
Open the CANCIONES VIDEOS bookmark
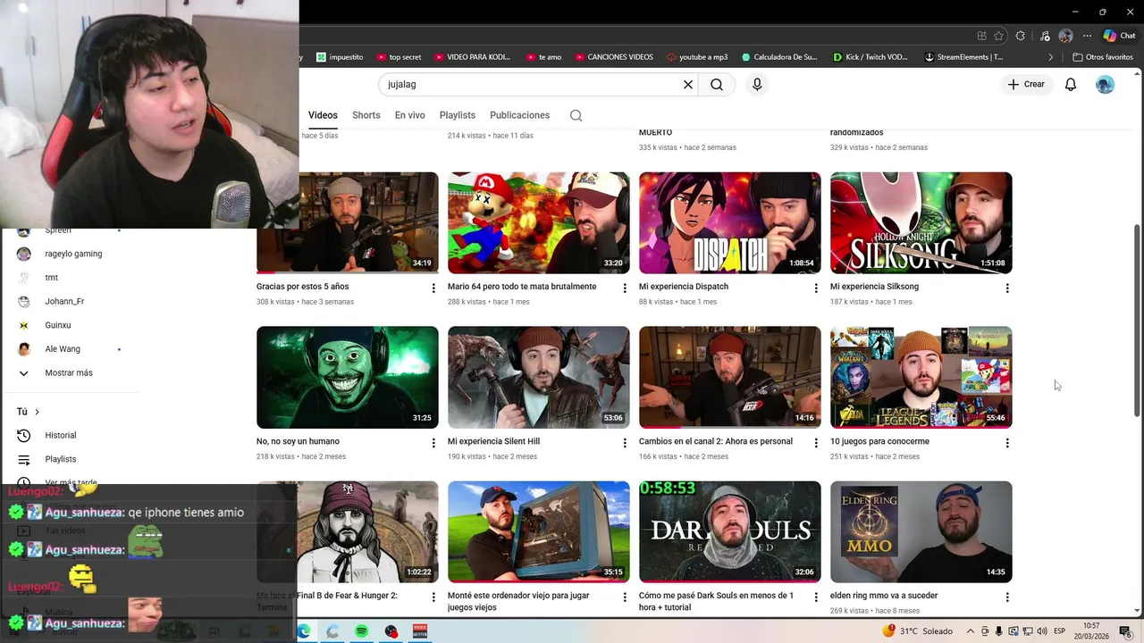point(613,57)
